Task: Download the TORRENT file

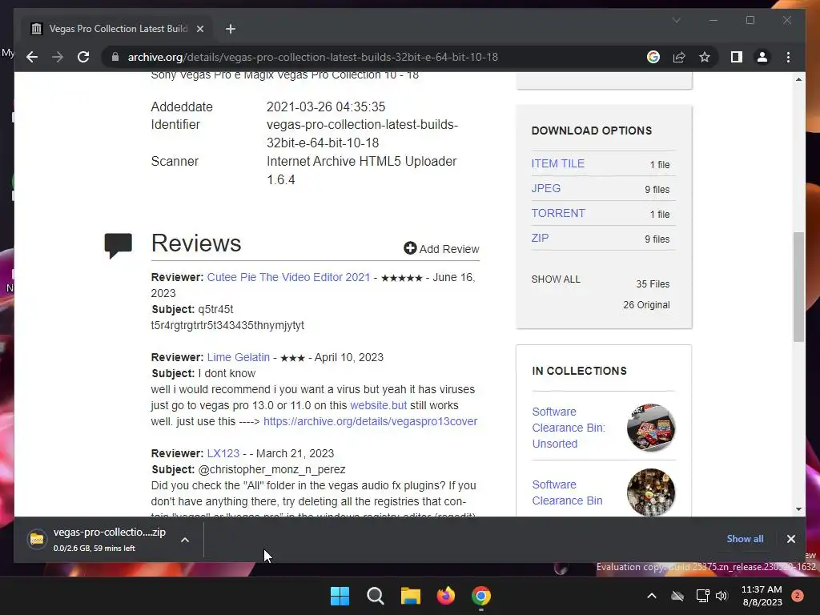Action: (558, 213)
